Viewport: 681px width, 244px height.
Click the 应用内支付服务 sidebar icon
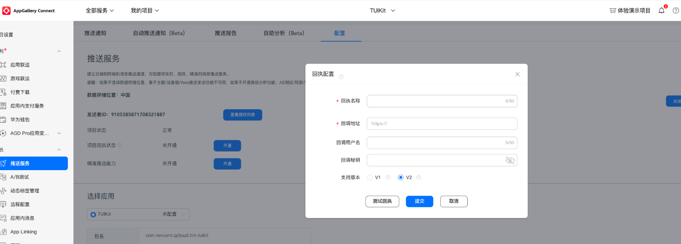(3, 106)
